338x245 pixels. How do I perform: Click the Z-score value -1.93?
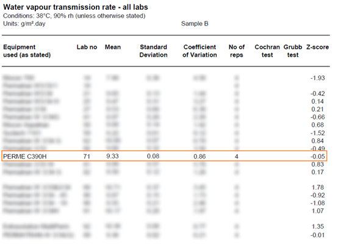tap(317, 78)
